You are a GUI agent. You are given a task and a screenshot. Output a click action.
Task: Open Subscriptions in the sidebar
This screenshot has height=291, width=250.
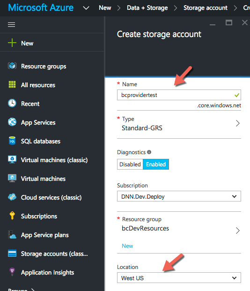pyautogui.click(x=39, y=216)
